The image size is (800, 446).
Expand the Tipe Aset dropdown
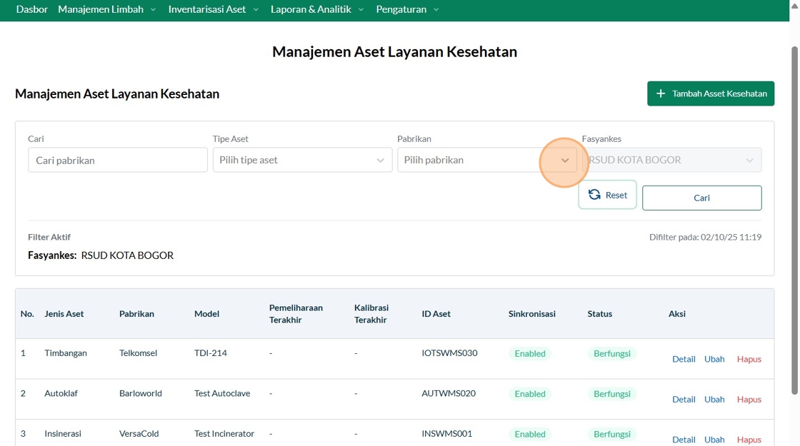(x=303, y=160)
